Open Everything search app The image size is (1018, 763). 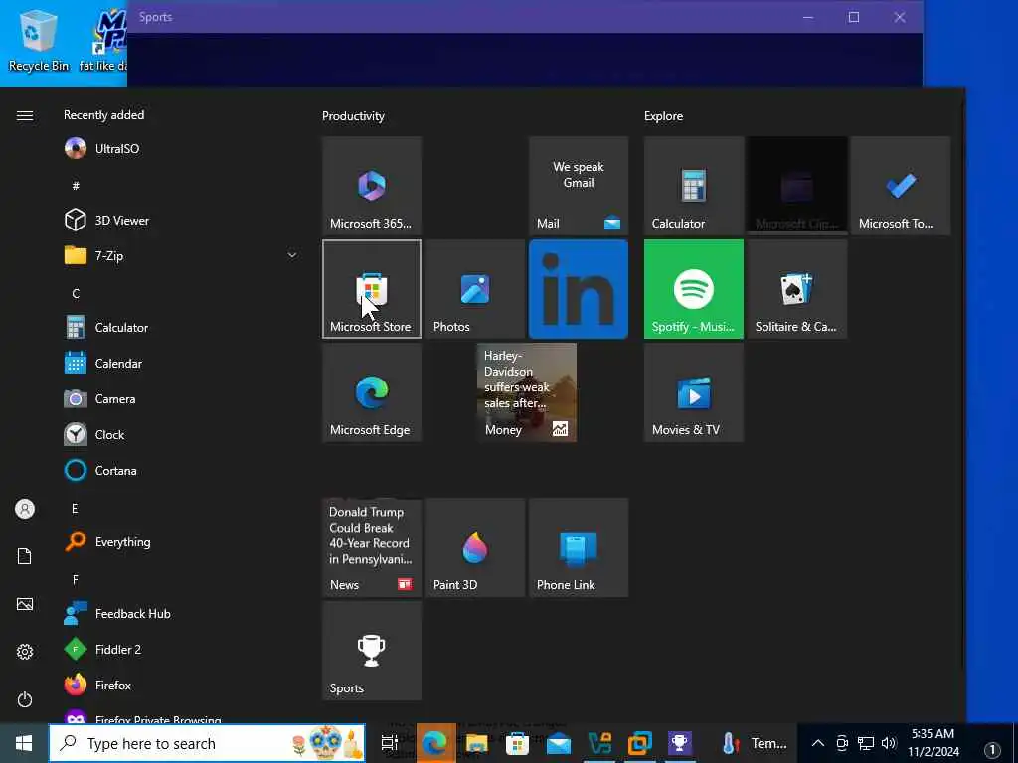coord(182,542)
